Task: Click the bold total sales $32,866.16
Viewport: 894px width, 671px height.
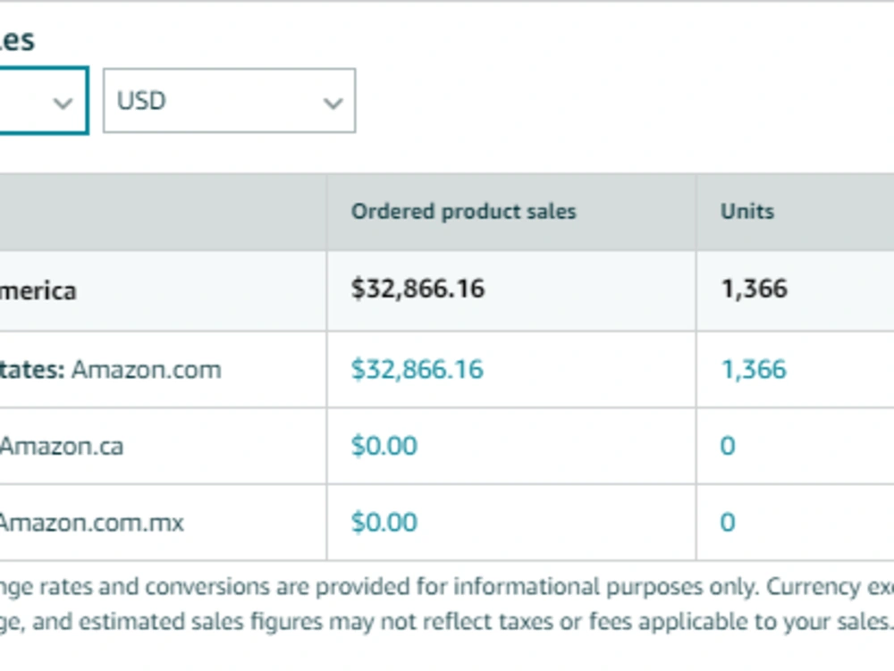Action: [417, 289]
